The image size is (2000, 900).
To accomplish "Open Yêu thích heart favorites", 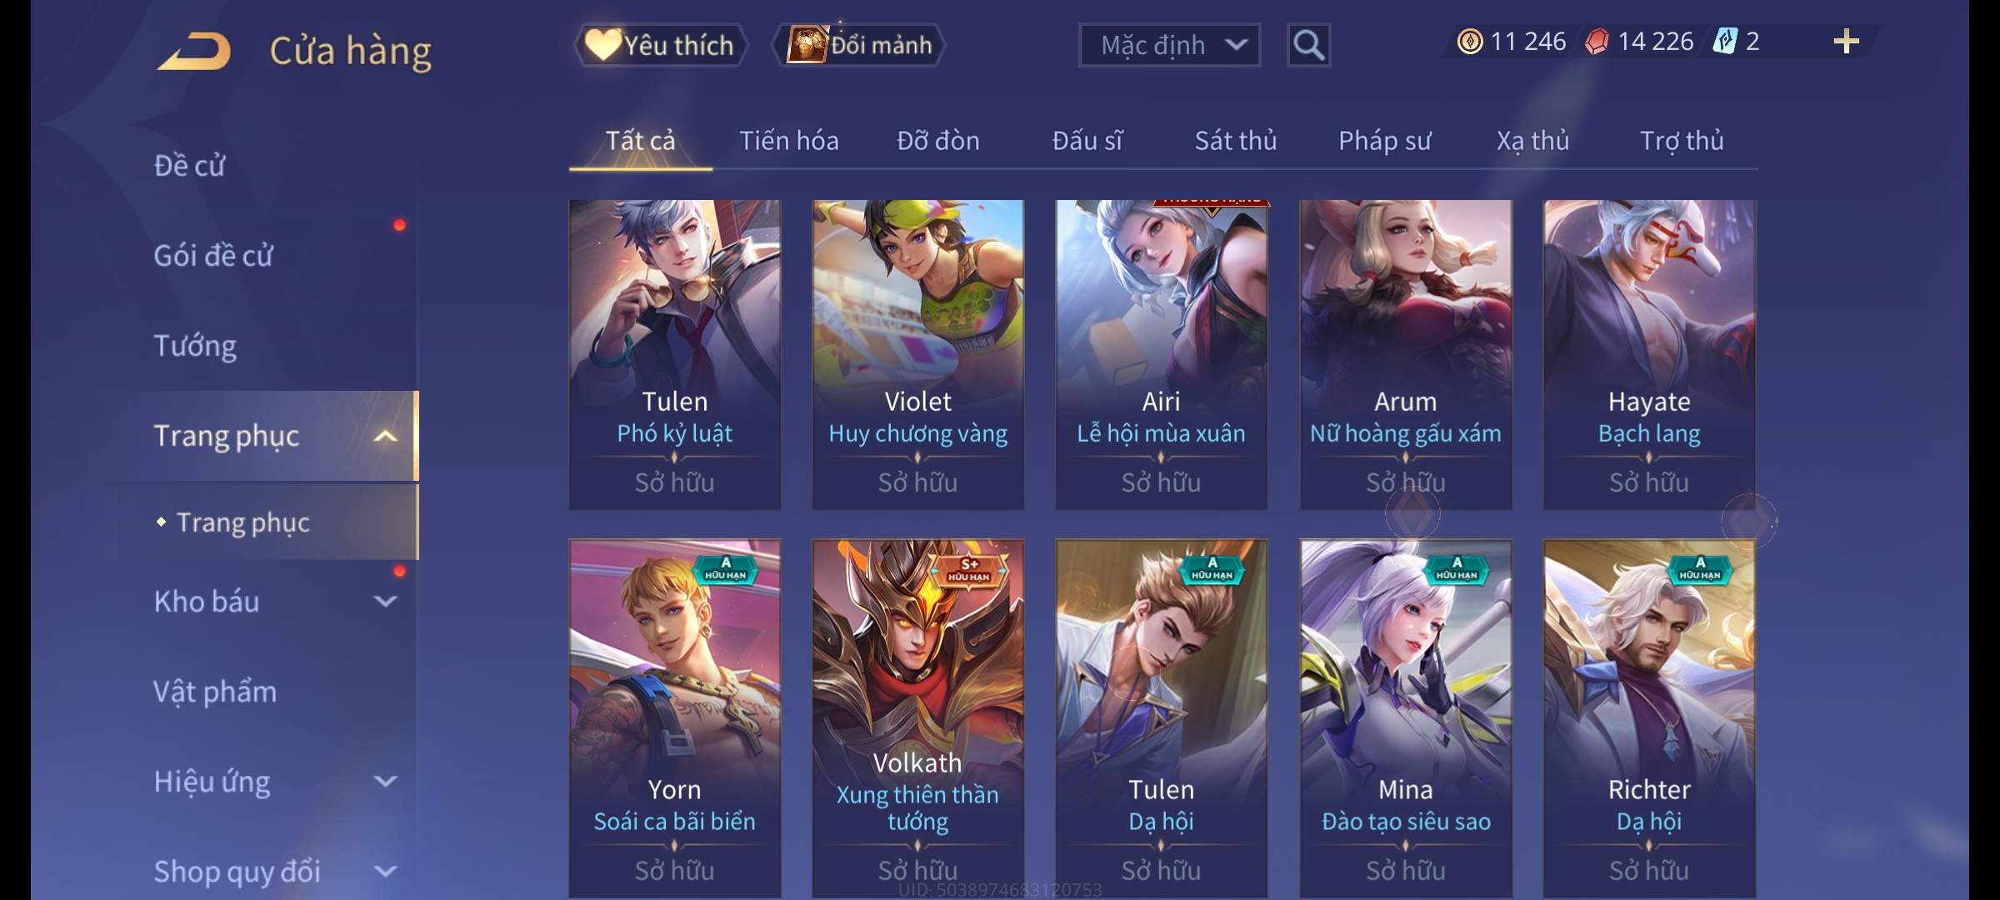I will pos(660,45).
